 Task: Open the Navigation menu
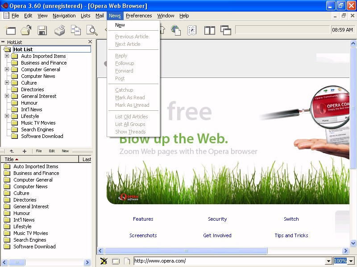(x=64, y=16)
